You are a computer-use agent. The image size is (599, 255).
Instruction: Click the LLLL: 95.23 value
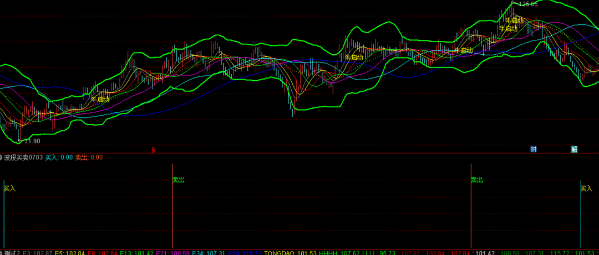tap(378, 252)
